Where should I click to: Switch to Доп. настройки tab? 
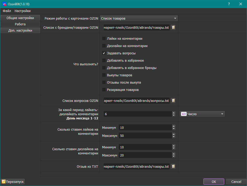tap(20, 30)
